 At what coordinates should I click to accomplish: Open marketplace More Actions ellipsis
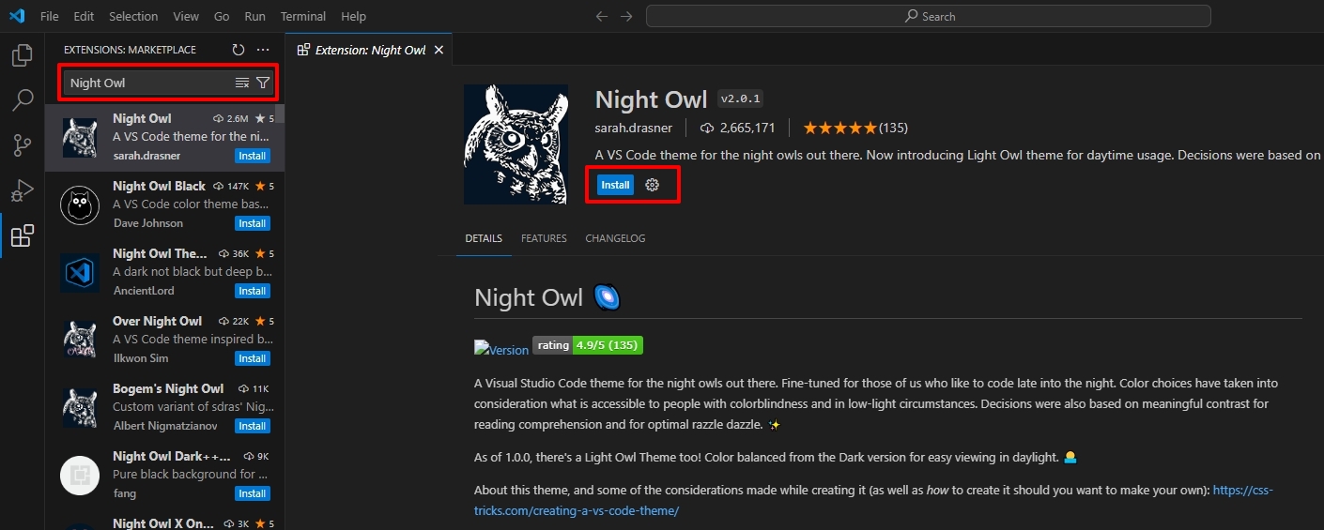coord(263,50)
